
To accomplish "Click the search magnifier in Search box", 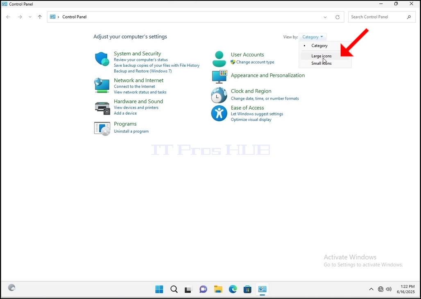I will (409, 17).
